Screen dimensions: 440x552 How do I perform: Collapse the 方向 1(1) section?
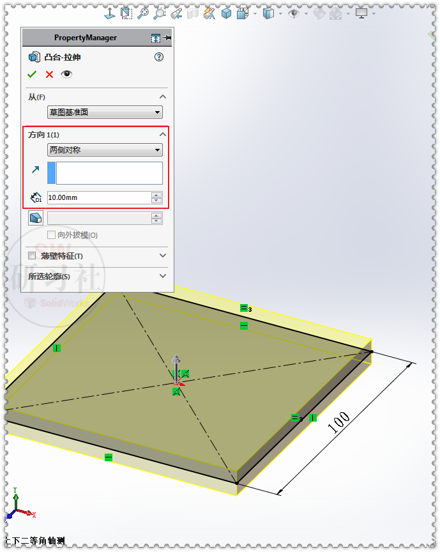coord(163,134)
